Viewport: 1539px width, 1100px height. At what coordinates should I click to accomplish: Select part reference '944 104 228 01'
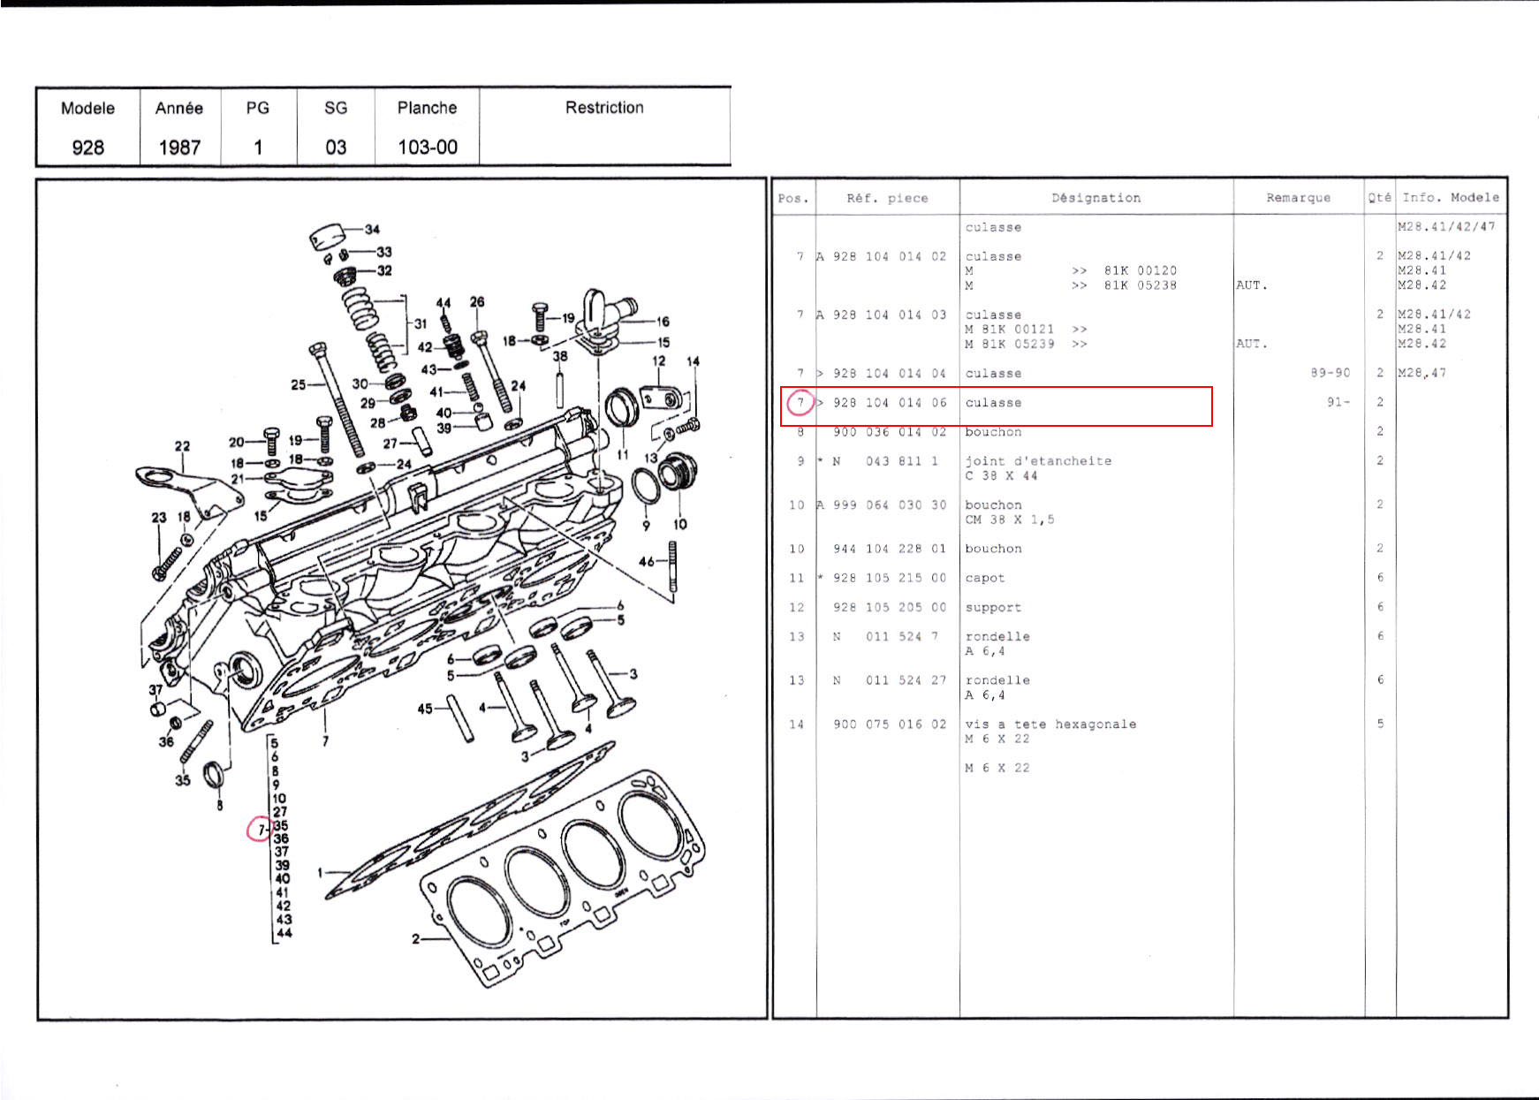click(x=889, y=549)
